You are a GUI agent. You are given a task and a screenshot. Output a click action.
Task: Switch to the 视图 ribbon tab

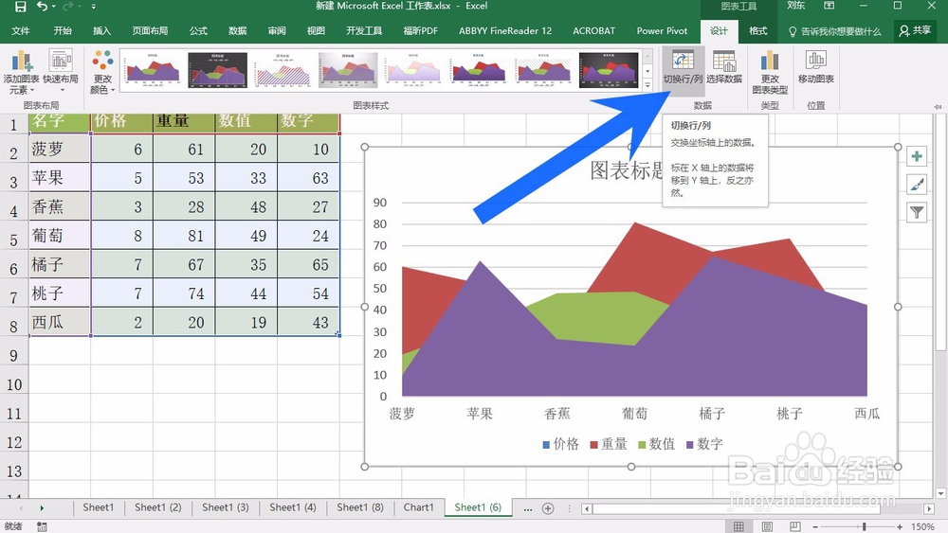[316, 31]
